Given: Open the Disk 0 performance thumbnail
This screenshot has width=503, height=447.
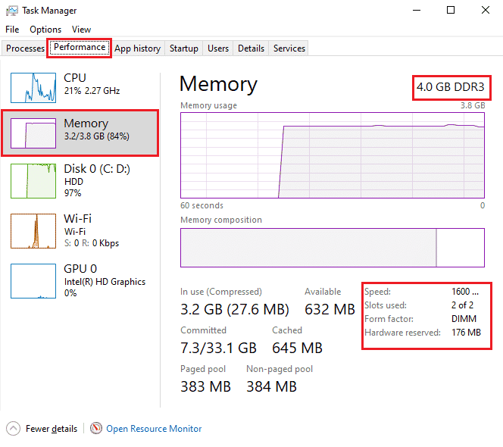Looking at the screenshot, I should click(33, 182).
